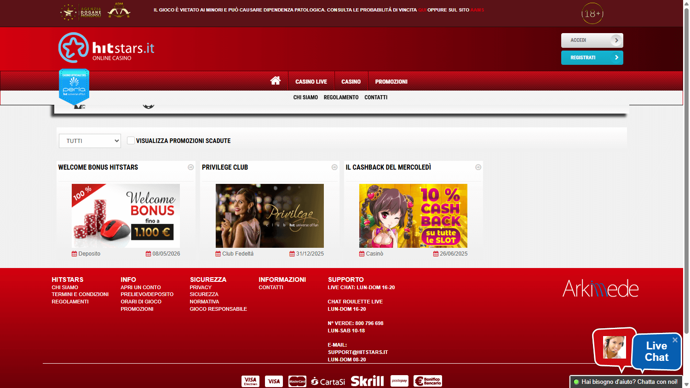Viewport: 690px width, 388px height.
Task: Click the calendar icon by 31/12/2025
Action: (x=292, y=254)
